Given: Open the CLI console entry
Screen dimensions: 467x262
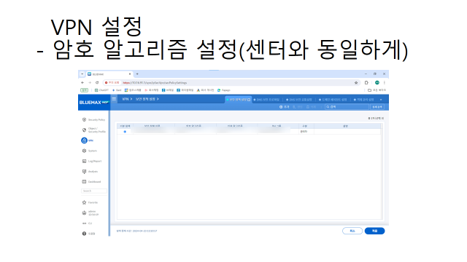Looking at the screenshot, I should tap(88, 223).
